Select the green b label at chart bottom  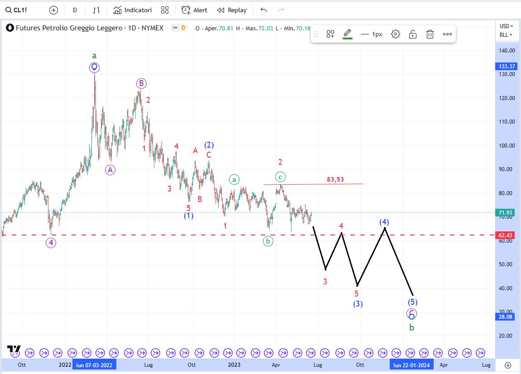[x=411, y=327]
